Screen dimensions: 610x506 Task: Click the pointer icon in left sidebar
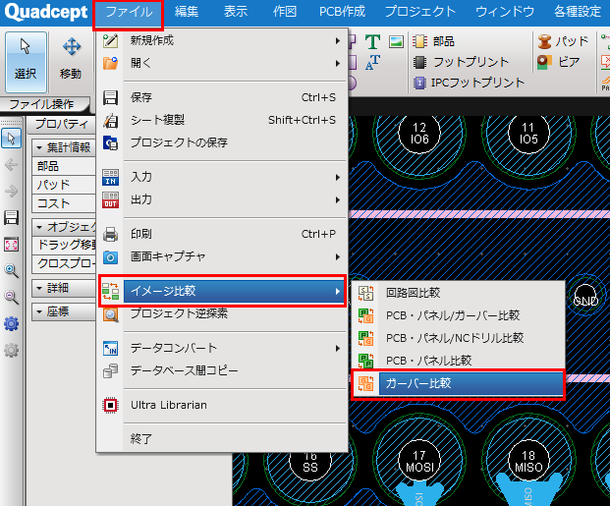tap(11, 139)
